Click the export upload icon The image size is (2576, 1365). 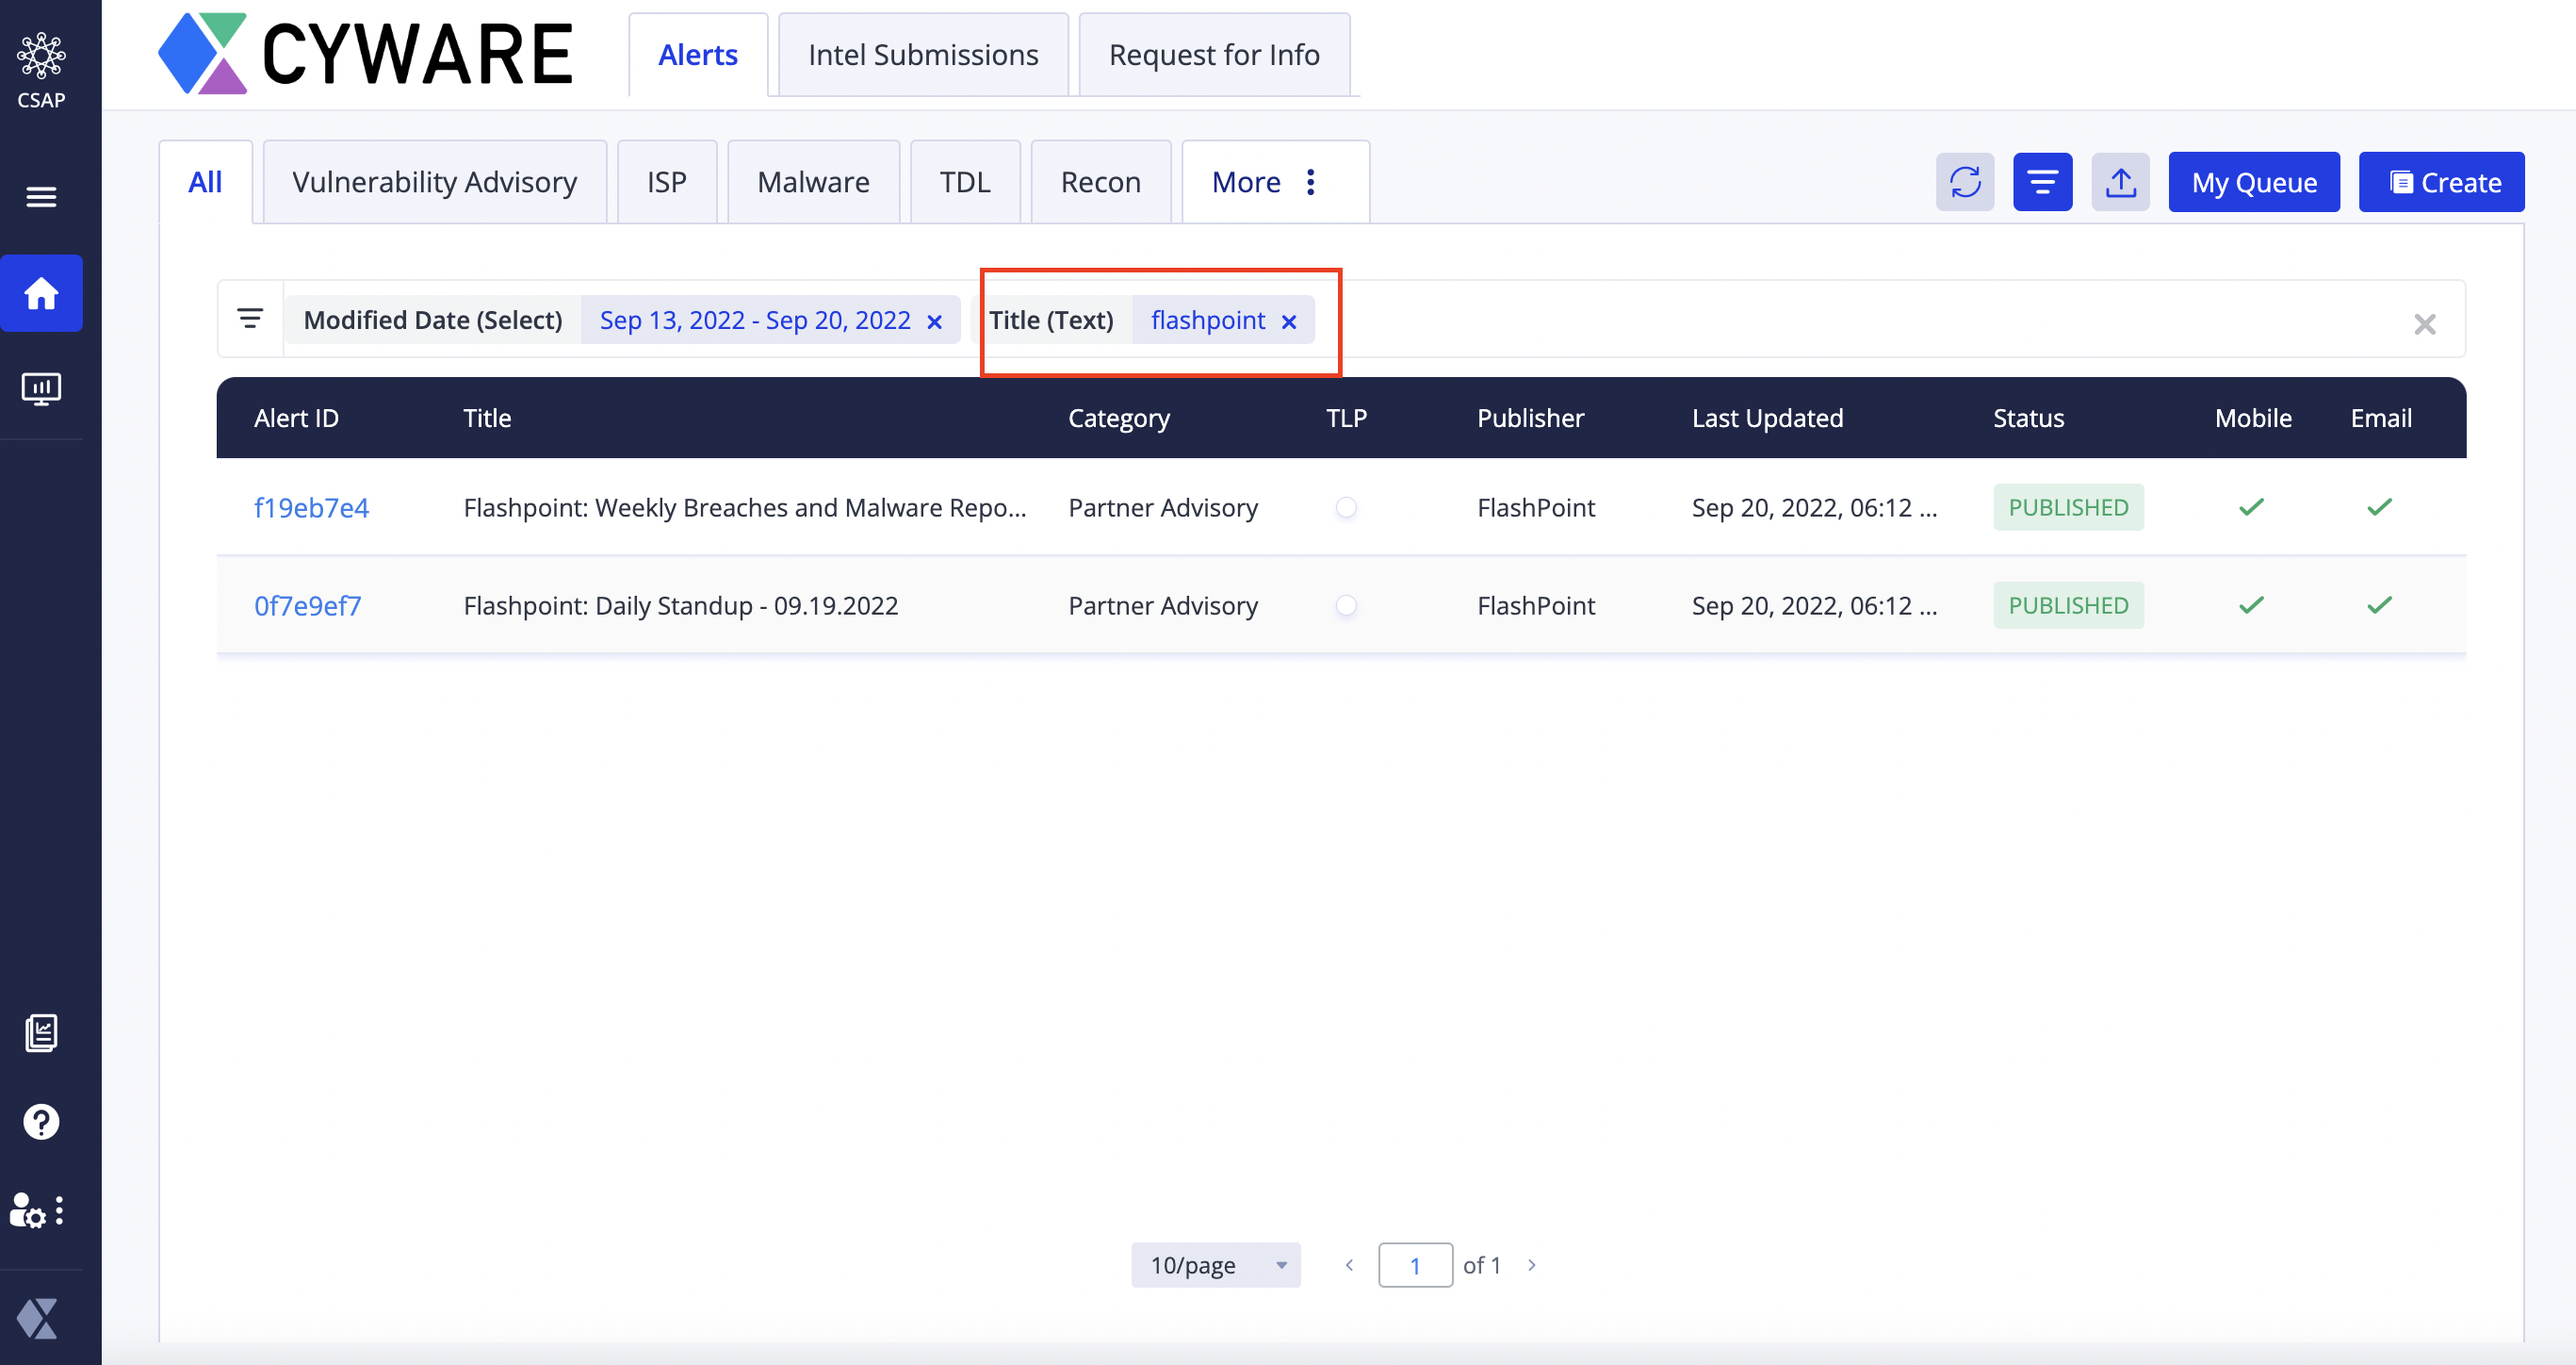click(2120, 182)
